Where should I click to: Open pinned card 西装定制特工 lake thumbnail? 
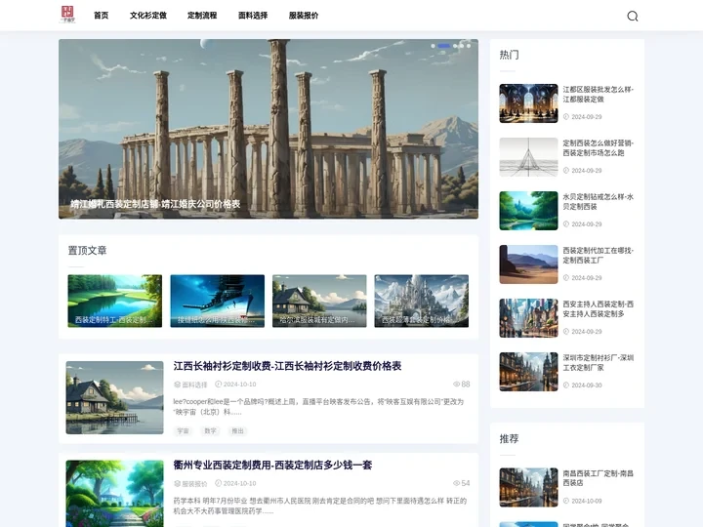tap(115, 301)
